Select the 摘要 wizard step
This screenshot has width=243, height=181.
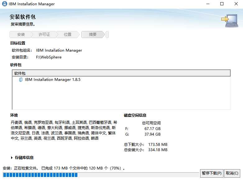pos(93,35)
